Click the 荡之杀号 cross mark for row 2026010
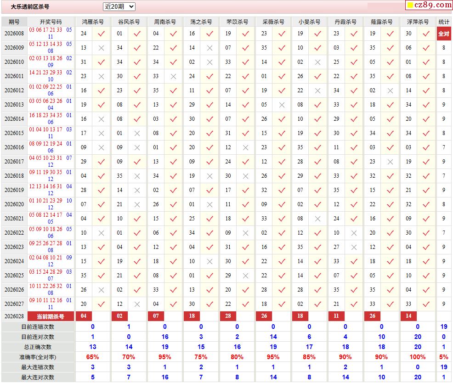Image resolution: width=453 pixels, height=383 pixels. [210, 62]
